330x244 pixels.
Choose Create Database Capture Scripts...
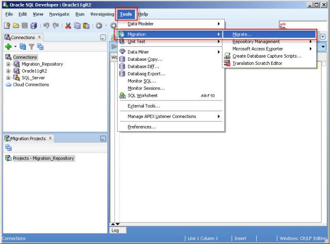coord(269,56)
